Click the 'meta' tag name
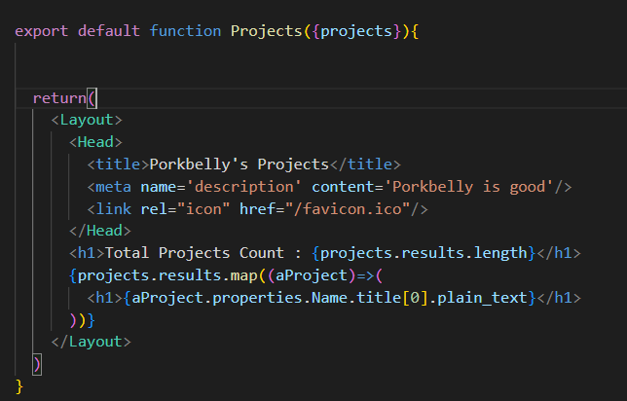Viewport: 627px width, 401px height. [113, 187]
